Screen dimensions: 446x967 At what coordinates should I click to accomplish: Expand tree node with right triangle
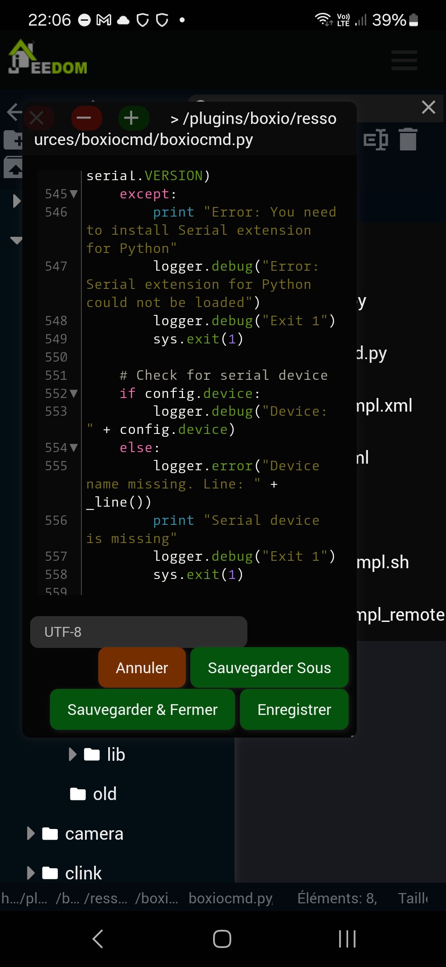[x=17, y=201]
